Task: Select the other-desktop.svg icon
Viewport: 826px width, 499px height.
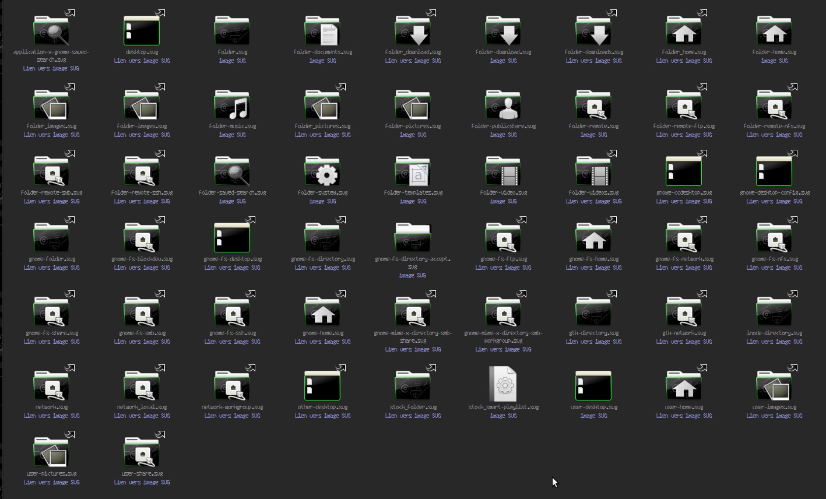Action: pos(322,385)
